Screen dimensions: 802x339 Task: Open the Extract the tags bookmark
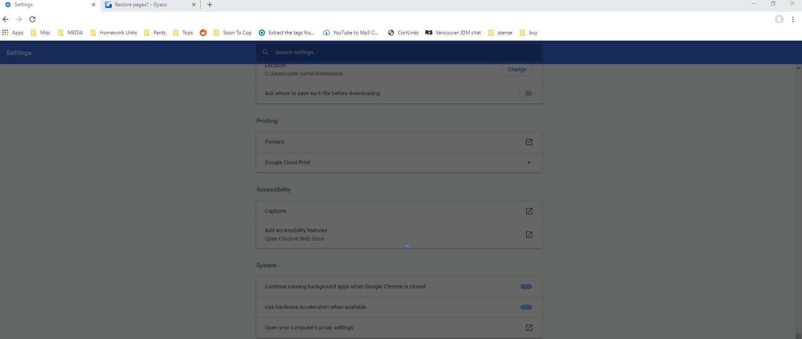click(x=287, y=33)
